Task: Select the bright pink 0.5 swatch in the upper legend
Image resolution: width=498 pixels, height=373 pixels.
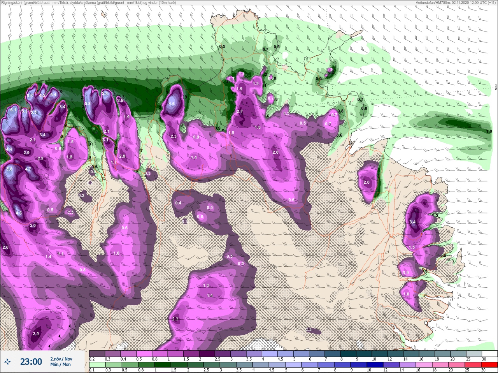Action: [144, 354]
